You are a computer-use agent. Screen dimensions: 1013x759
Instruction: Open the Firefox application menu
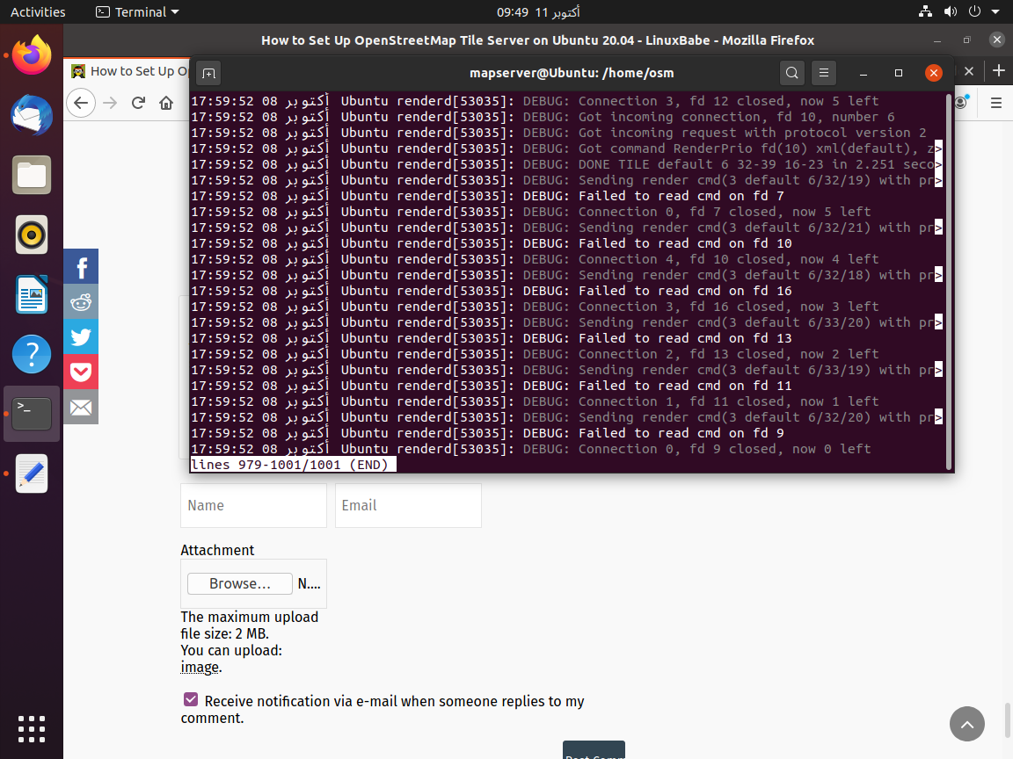(996, 103)
